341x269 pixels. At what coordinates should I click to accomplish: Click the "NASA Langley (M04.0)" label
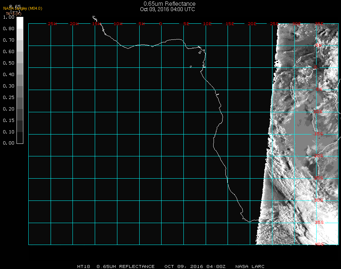[x=23, y=9]
